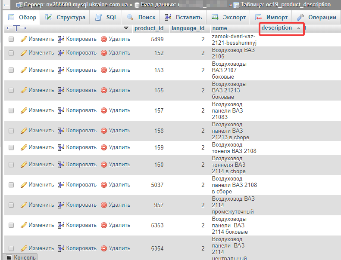Open the Вставить tab
341x260 pixels.
tap(183, 17)
